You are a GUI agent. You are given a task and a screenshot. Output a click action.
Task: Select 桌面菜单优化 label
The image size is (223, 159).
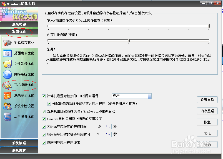pyautogui.click(x=24, y=53)
